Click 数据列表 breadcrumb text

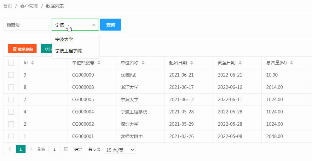[55, 6]
